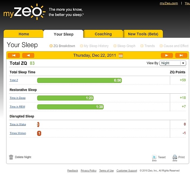Go to previous night arrow button
Image resolution: width=190 pixels, height=176 pixels.
pos(28,56)
